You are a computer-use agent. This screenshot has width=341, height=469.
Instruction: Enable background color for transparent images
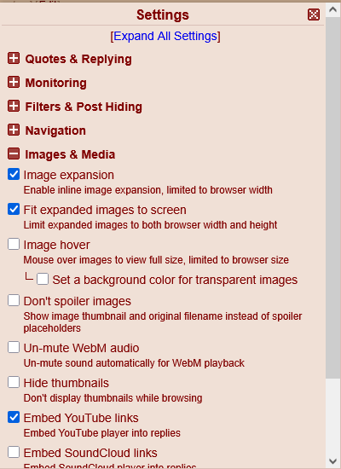(x=43, y=279)
